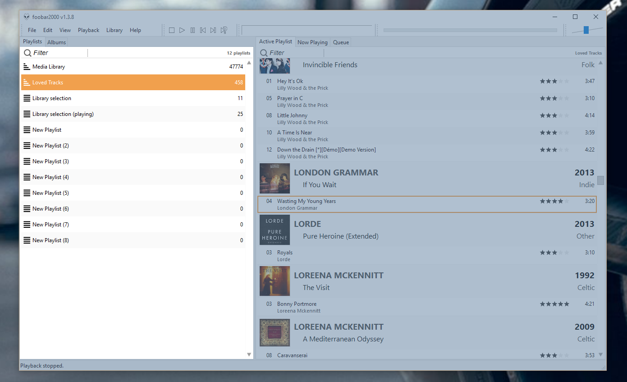Screen dimensions: 627x382
Task: Click the London Grammar album cover
Action: (275, 179)
